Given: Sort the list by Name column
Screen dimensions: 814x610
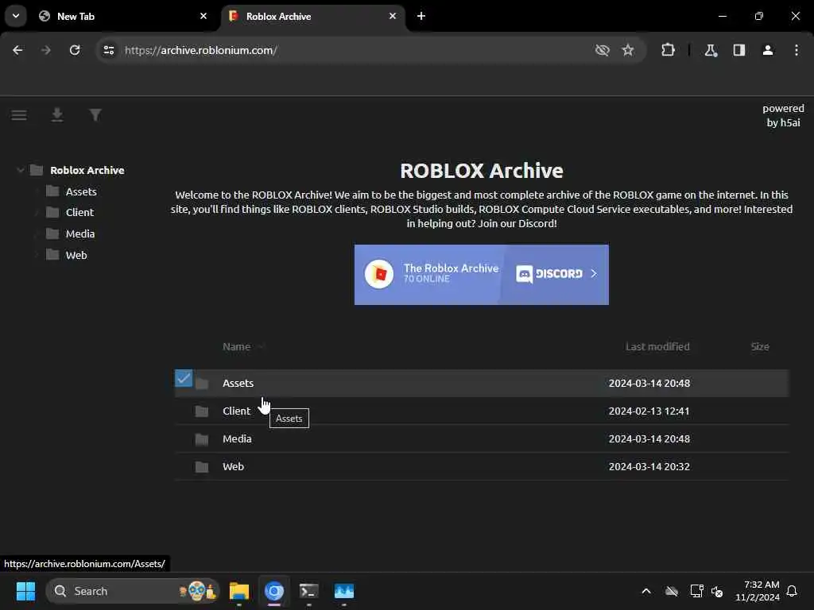Looking at the screenshot, I should (x=237, y=346).
